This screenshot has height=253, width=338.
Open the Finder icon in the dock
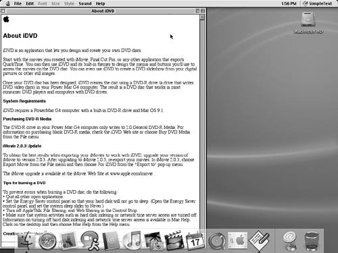26,241
